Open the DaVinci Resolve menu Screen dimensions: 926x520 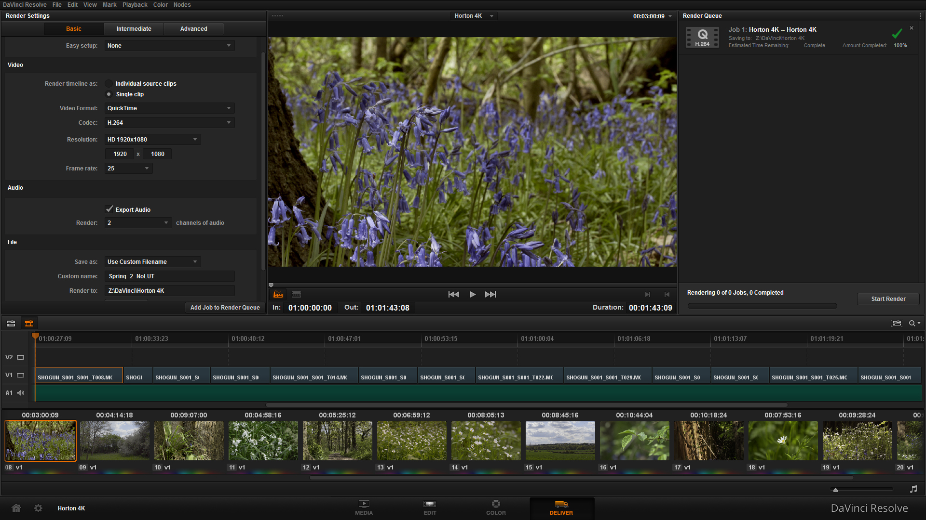click(x=25, y=5)
